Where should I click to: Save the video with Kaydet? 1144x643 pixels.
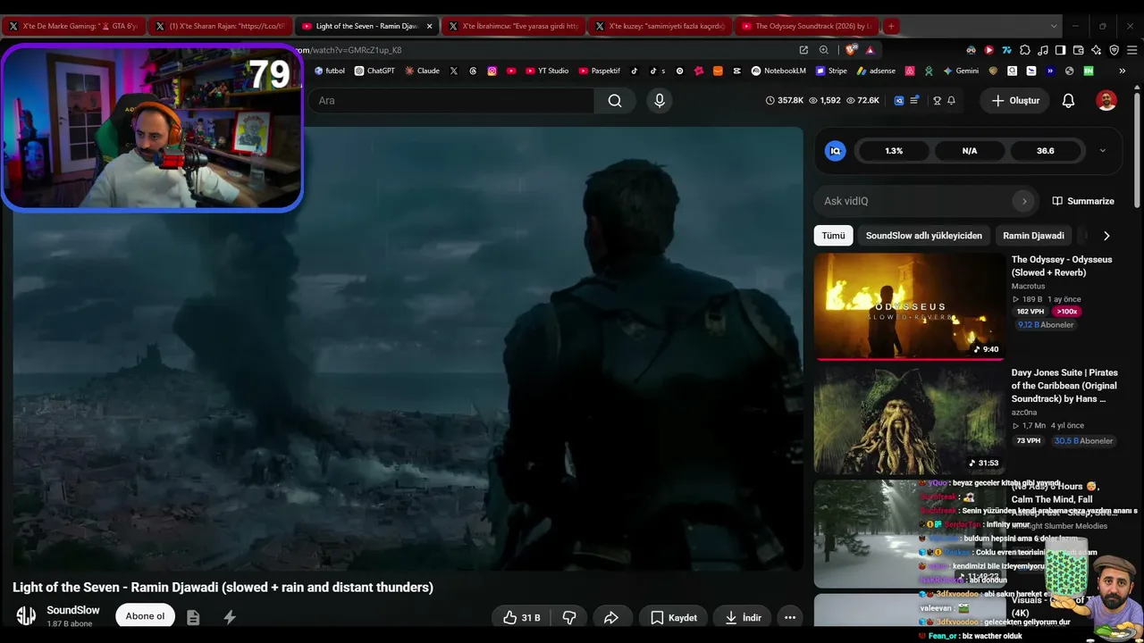[673, 617]
